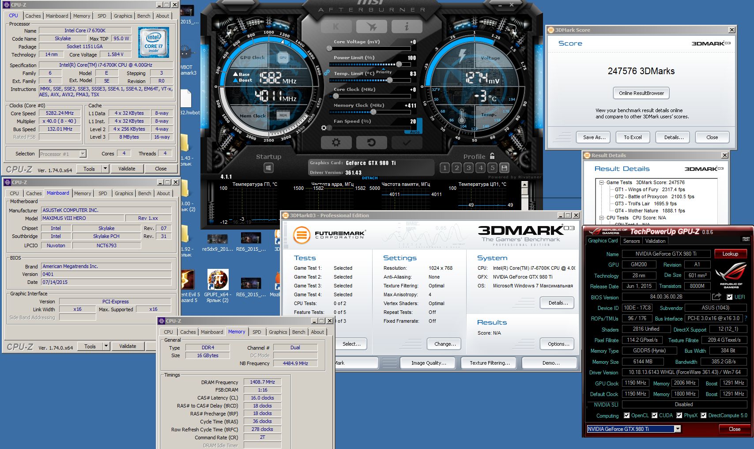Toggle the CUDA checkbox in GPU-Z
Screen dimensions: 754x449
point(655,415)
